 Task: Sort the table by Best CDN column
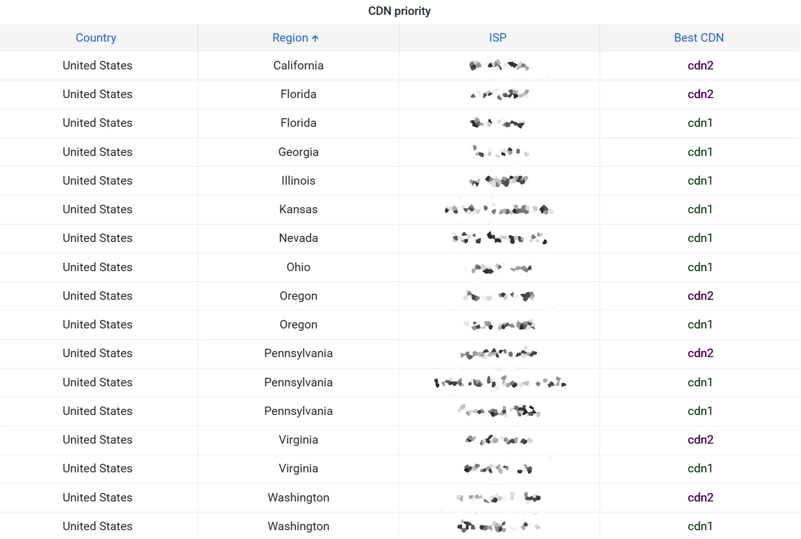tap(699, 38)
